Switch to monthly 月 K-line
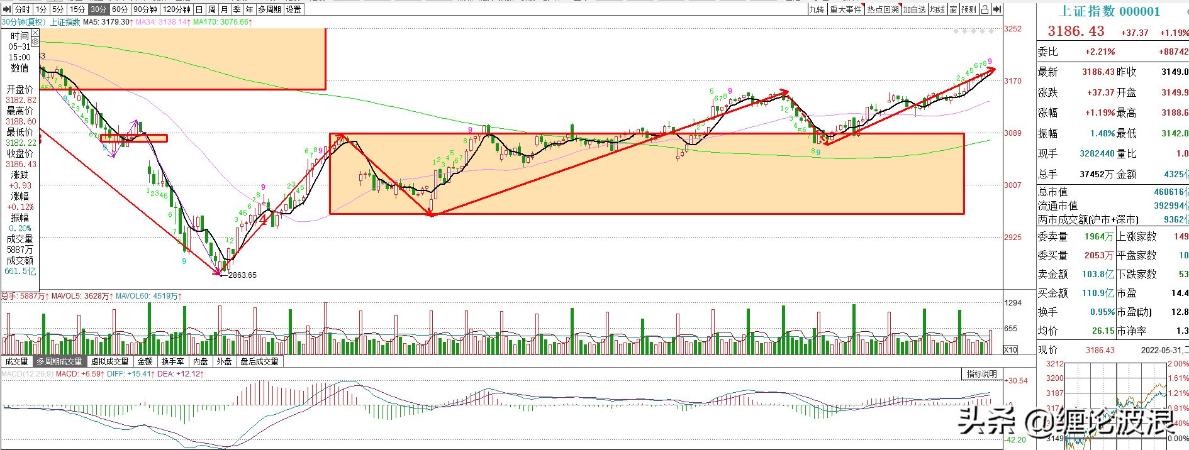This screenshot has height=450, width=1189. pos(224,9)
